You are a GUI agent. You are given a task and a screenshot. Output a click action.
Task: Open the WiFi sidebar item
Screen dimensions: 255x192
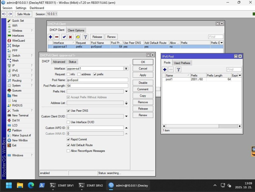pyautogui.click(x=15, y=26)
